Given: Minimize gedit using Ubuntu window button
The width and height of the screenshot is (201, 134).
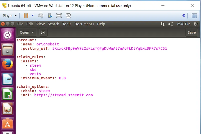Looking at the screenshot, I should [8, 24].
